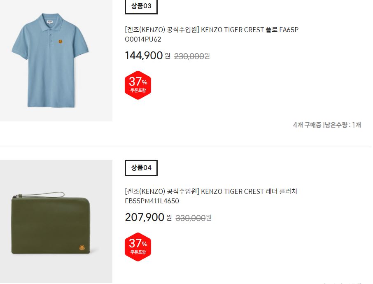Click the FB55PM411L4650 model code text
This screenshot has height=284, width=373.
point(152,201)
